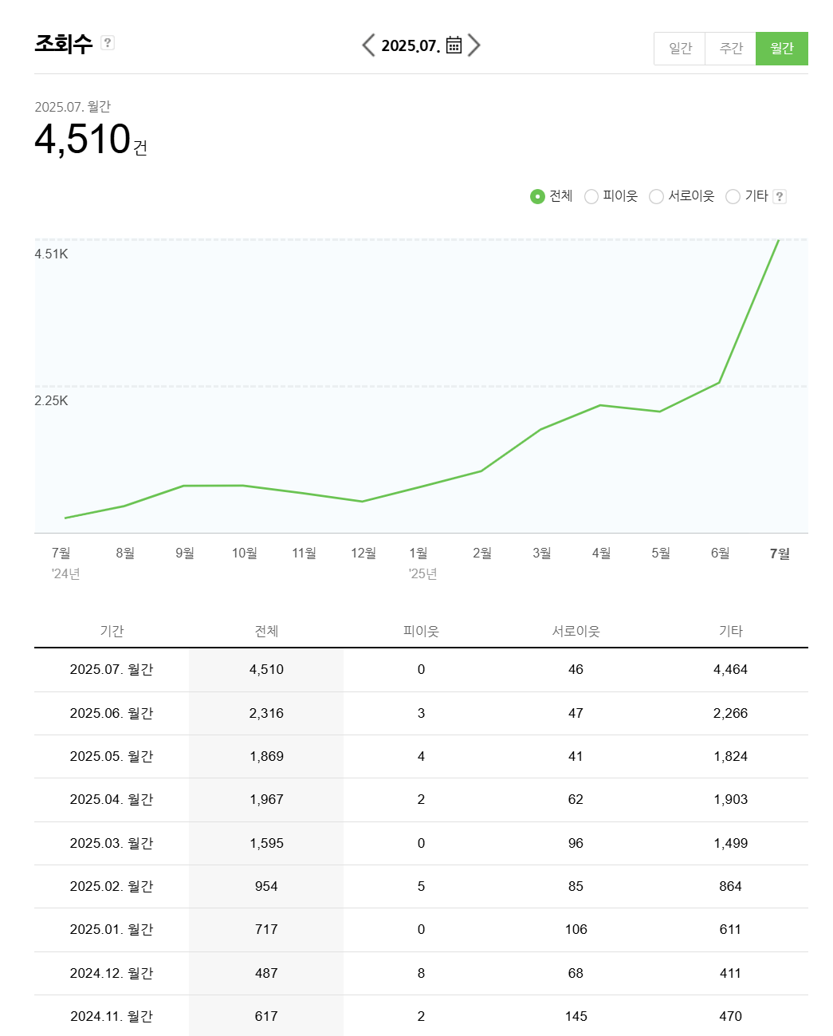Select the 월간 view tab
Screen dimensions: 833x1036
click(781, 48)
